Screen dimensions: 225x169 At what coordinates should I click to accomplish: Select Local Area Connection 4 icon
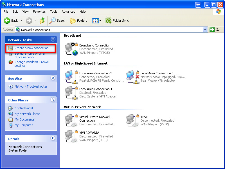click(71, 93)
